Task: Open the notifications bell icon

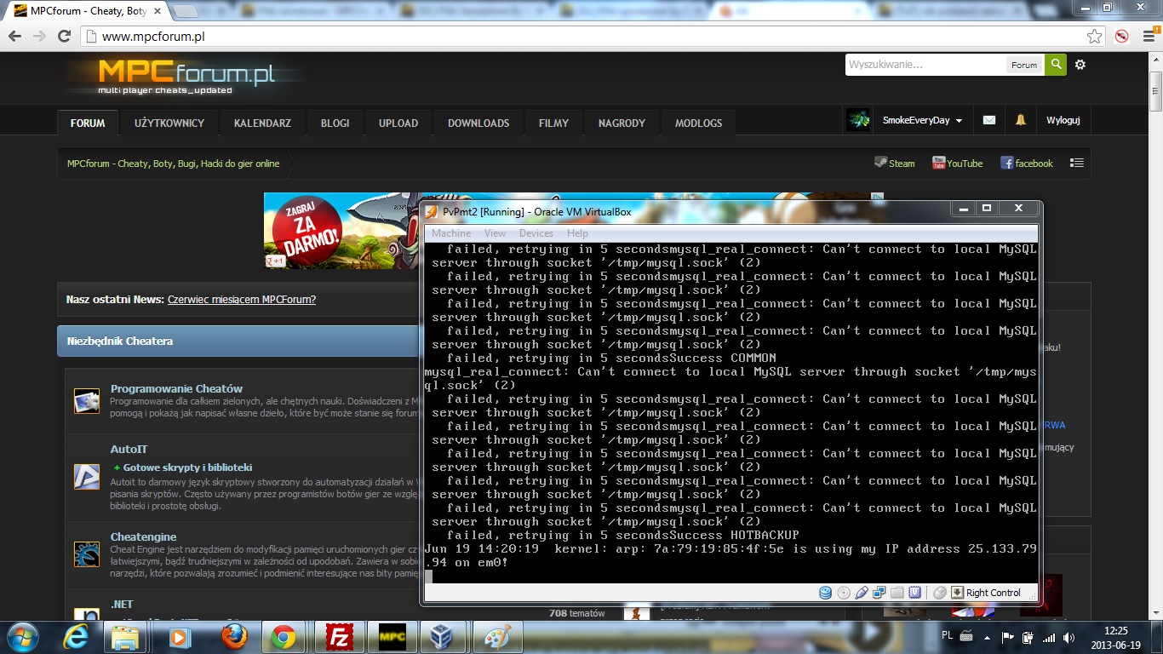Action: point(1020,121)
